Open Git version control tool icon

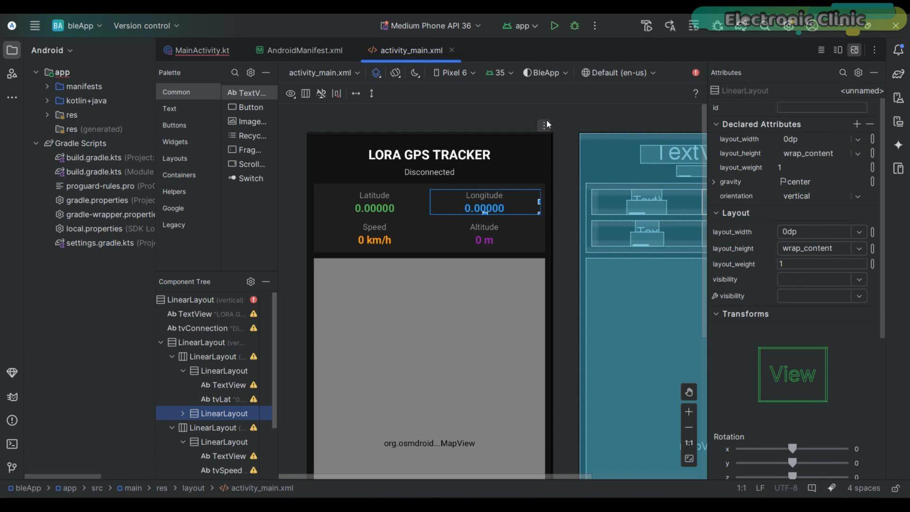tap(12, 468)
